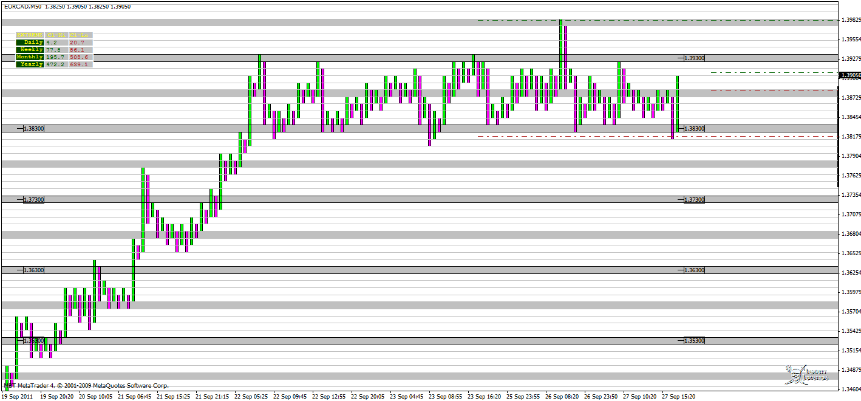Click the 27 Sep 15:20 time label

[x=679, y=397]
